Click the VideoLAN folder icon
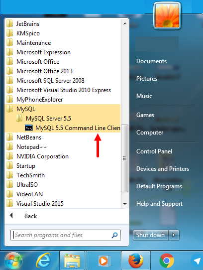203x270 pixels. [9, 194]
